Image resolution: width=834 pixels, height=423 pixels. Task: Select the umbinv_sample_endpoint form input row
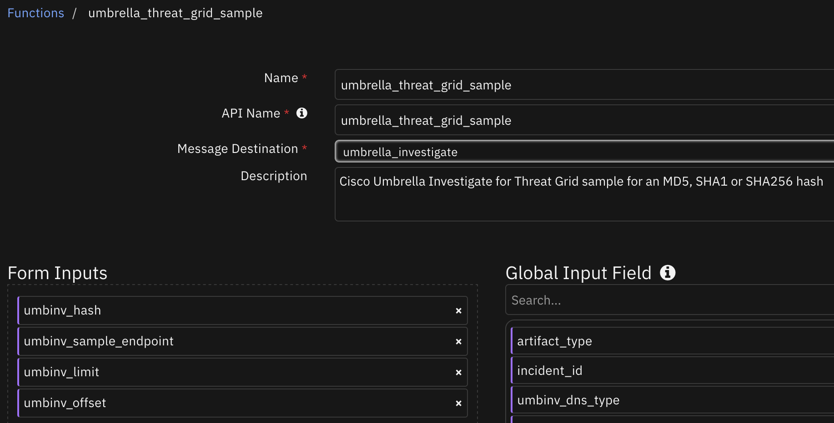coord(242,341)
